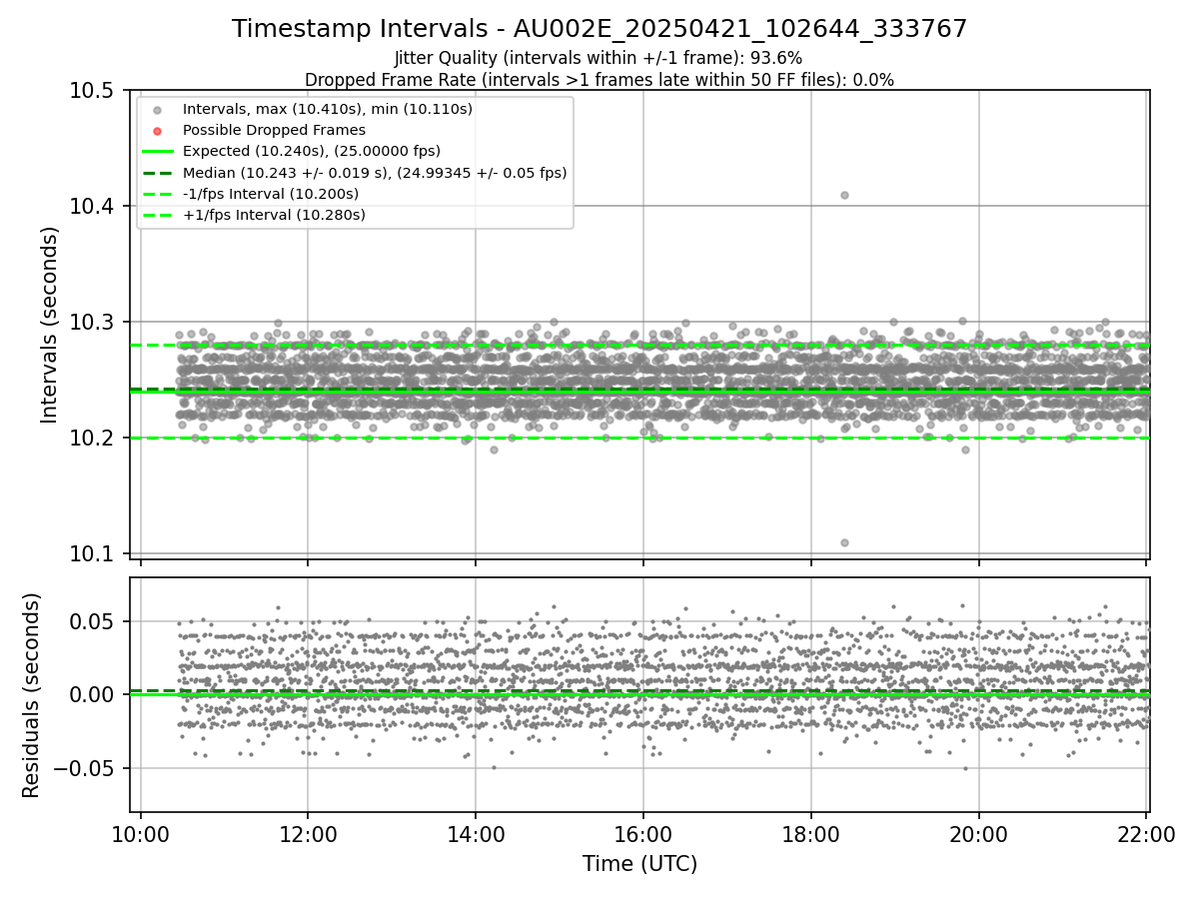Image resolution: width=1199 pixels, height=899 pixels.
Task: Click the plot title 'Timestamp Intervals - AU002E_20250421_102644_333767'
Action: (x=599, y=29)
